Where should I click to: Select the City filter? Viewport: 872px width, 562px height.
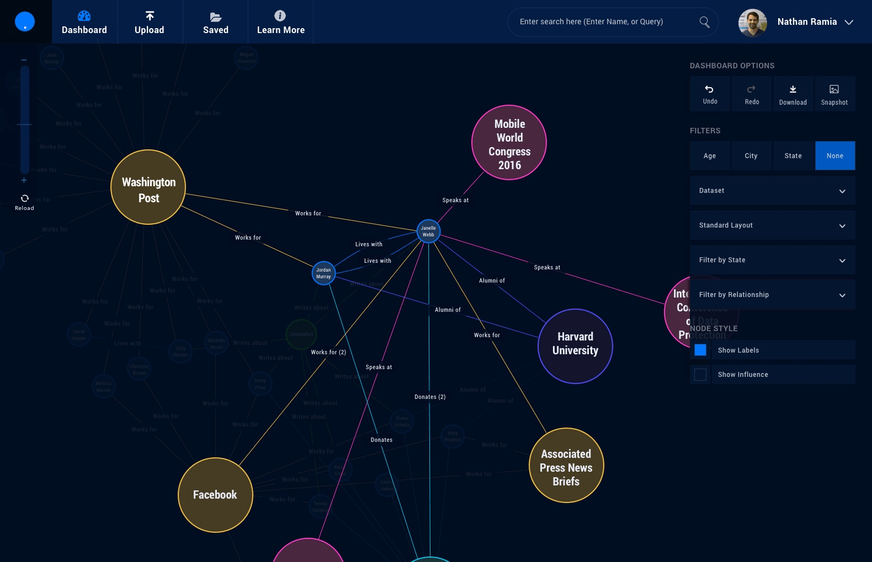point(751,156)
